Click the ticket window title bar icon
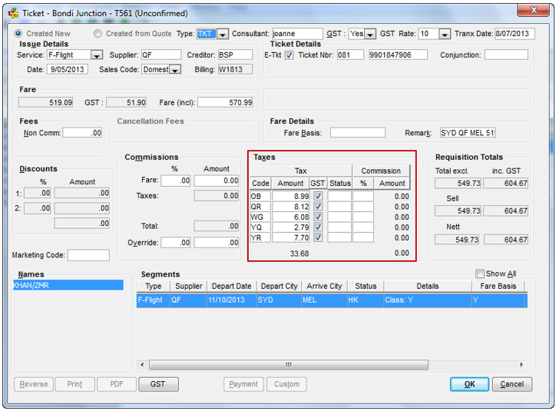 pos(12,12)
